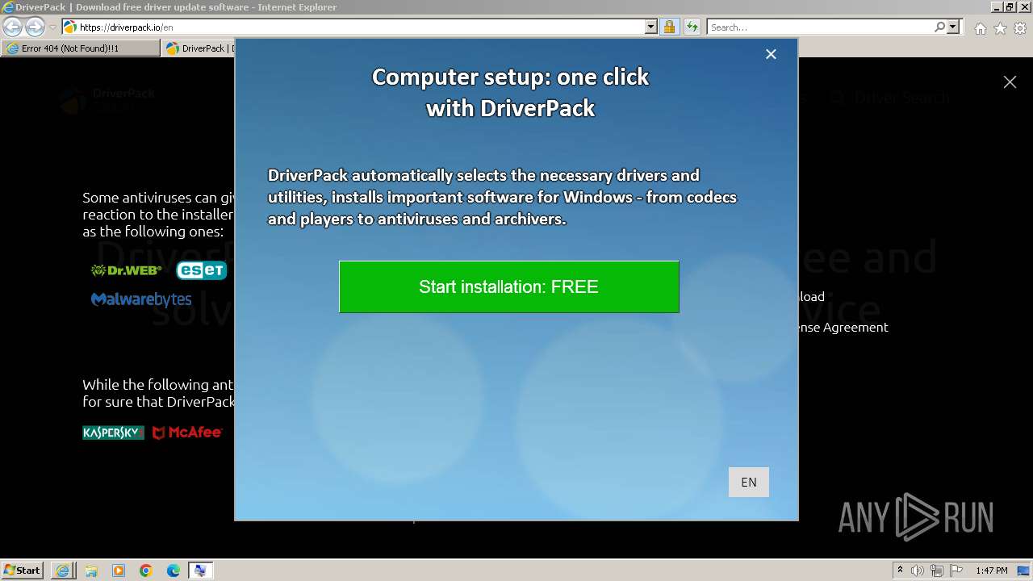This screenshot has width=1033, height=581.
Task: Click the browser Search box
Action: click(819, 27)
